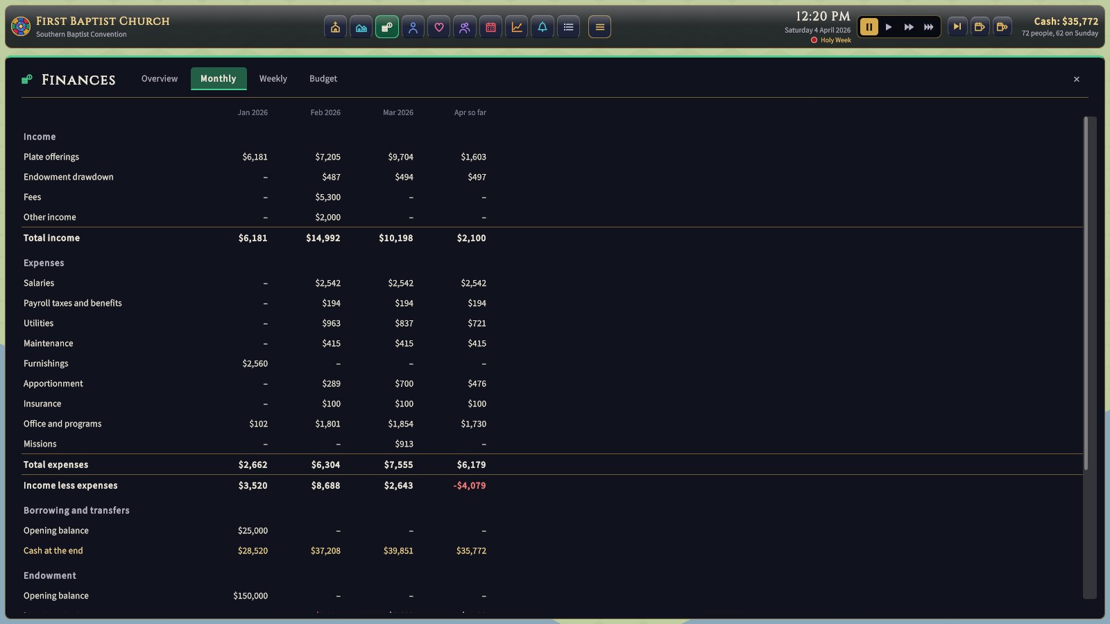Click the Plate offerings row label

51,157
